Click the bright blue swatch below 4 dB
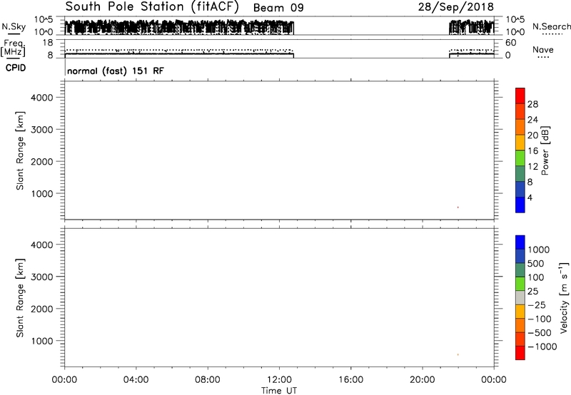Image resolution: width=571 pixels, height=395 pixels. pyautogui.click(x=520, y=205)
